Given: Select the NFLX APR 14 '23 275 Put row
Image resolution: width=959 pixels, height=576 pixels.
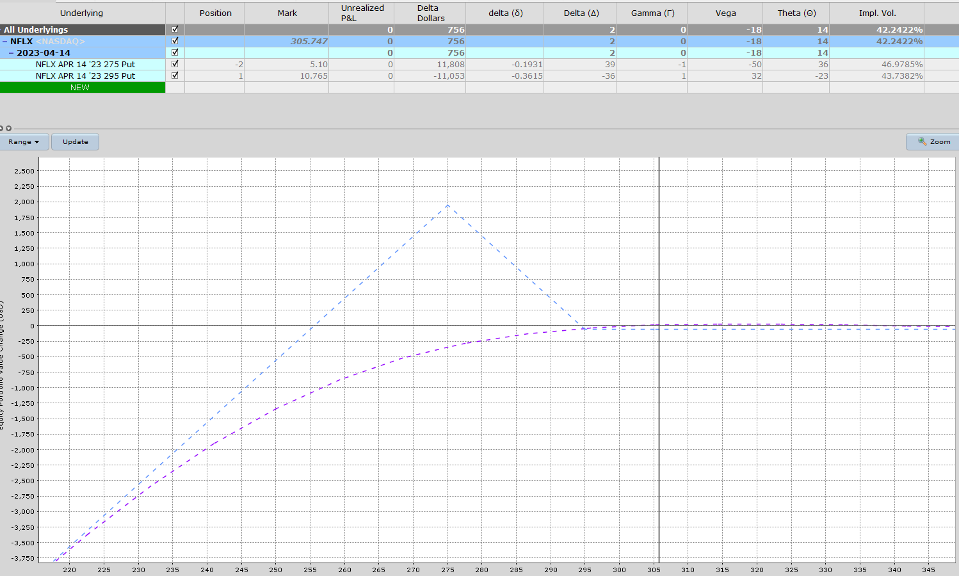Looking at the screenshot, I should tap(85, 64).
